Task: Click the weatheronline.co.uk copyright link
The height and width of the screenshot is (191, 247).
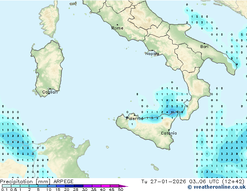Action: 217,187
